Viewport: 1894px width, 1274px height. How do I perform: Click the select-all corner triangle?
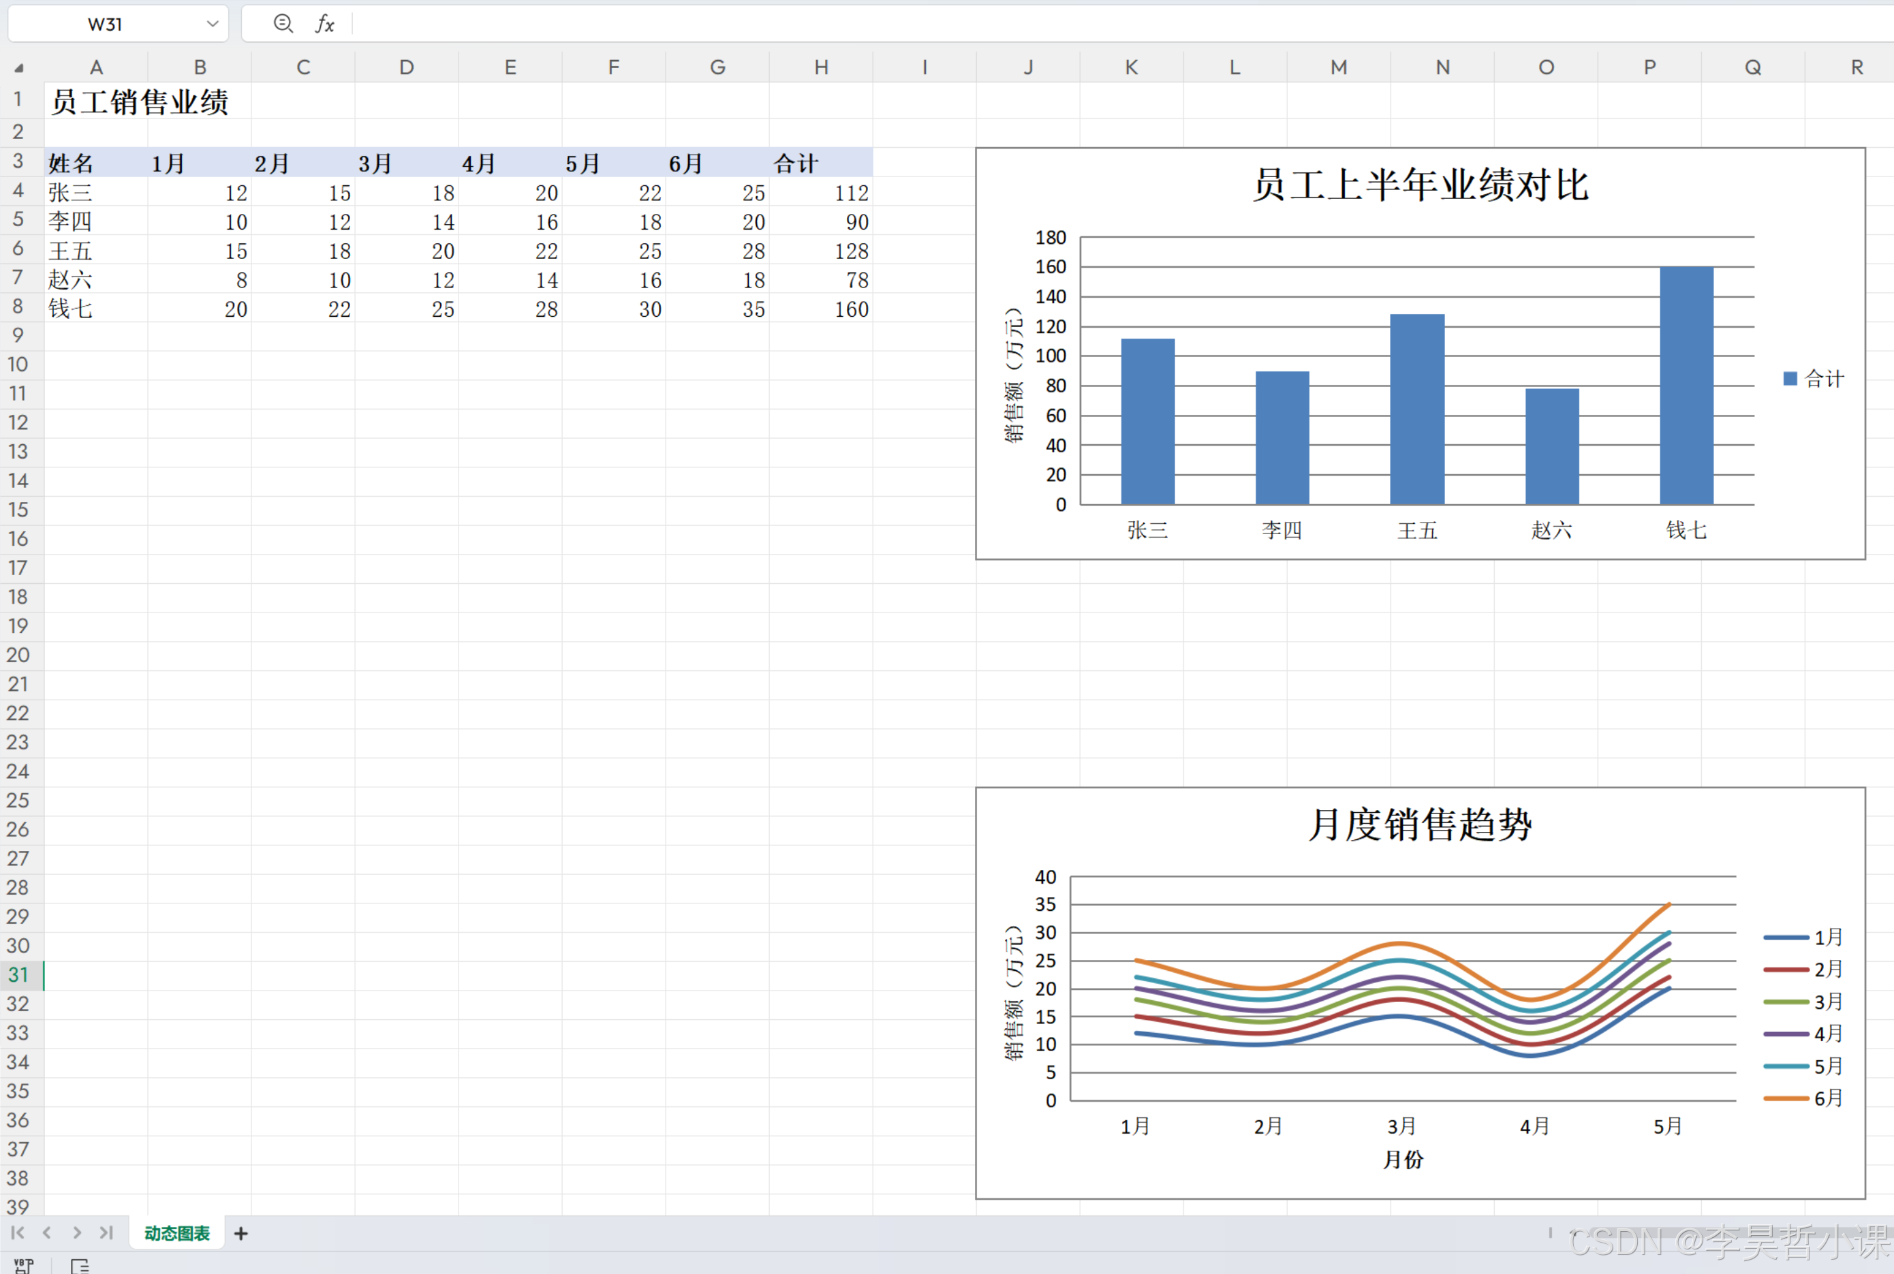pyautogui.click(x=18, y=68)
